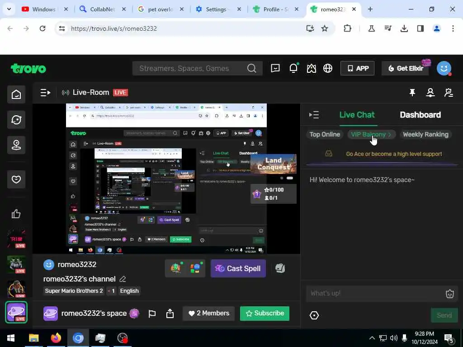This screenshot has height=347, width=463.
Task: Click the 2 Members button
Action: 209,314
